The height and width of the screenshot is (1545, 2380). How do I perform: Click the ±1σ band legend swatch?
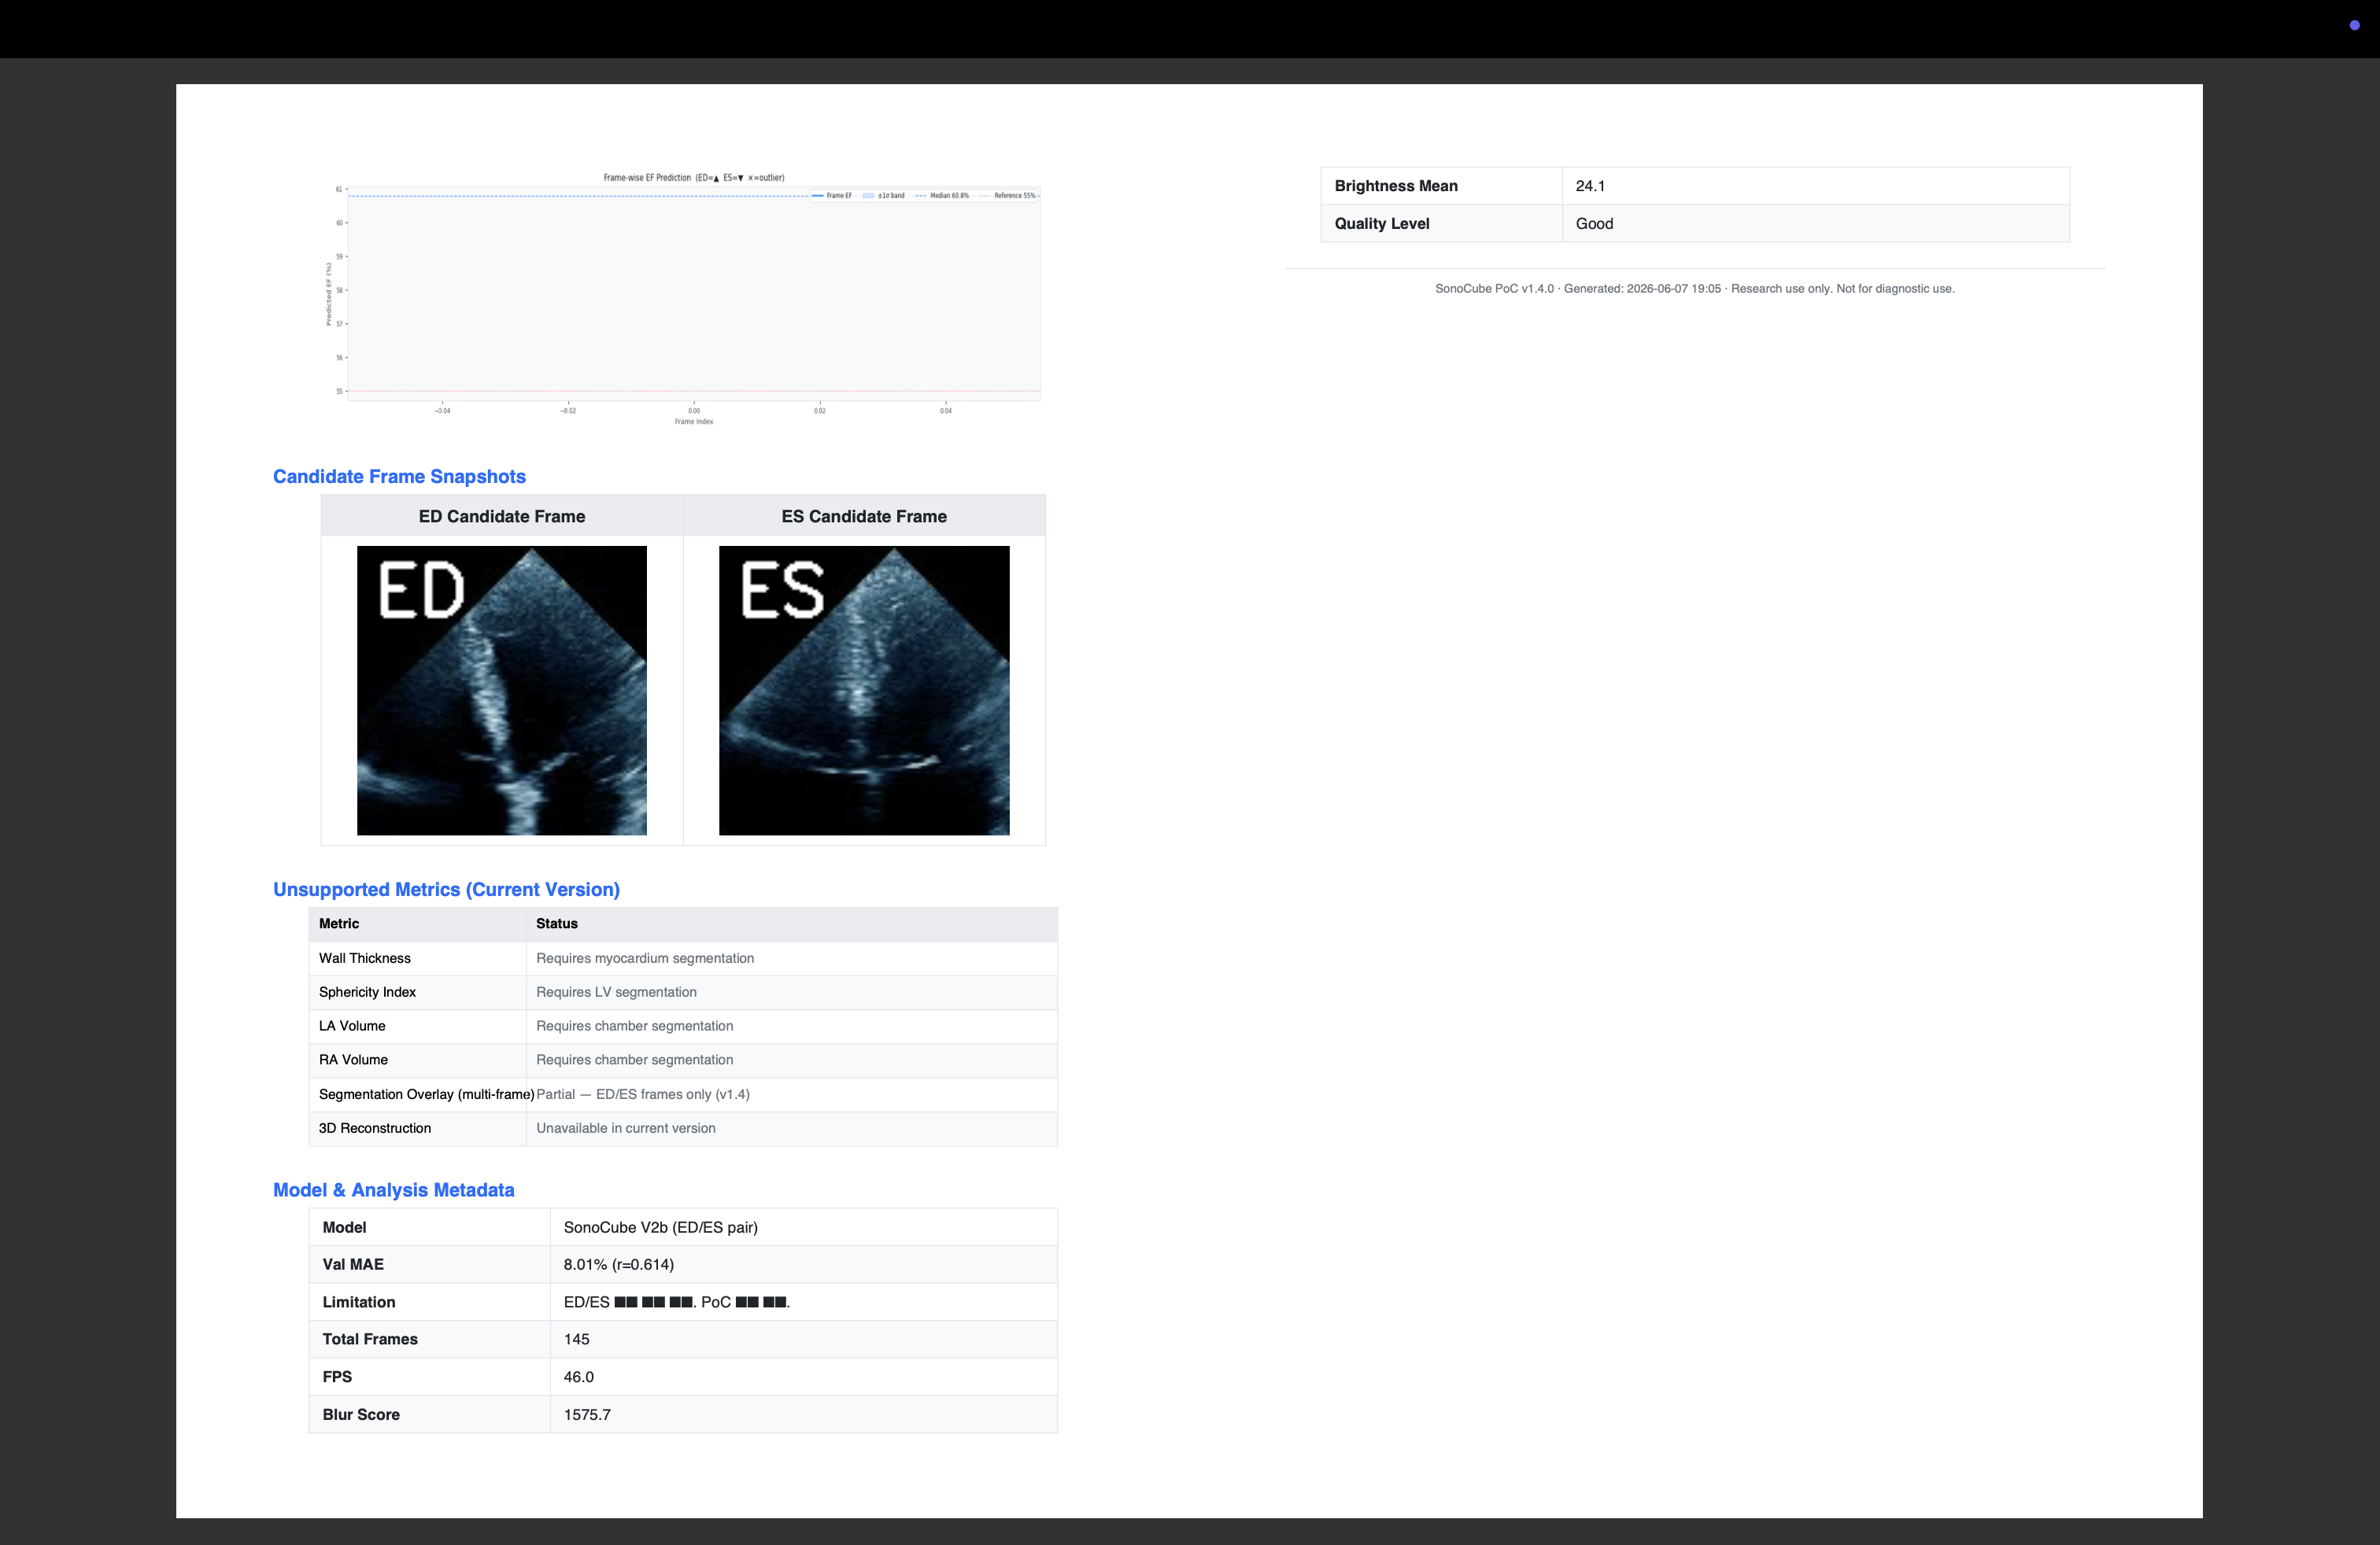pos(869,196)
